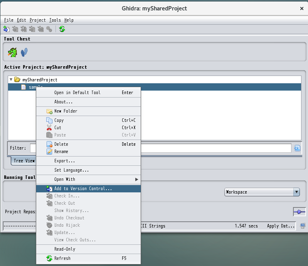Screen dimensions: 308x266
Task: Click the Filter text field
Action: [160, 148]
